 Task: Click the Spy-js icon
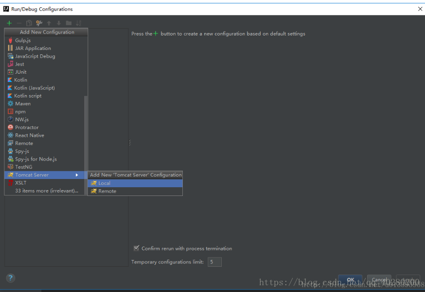click(x=10, y=151)
